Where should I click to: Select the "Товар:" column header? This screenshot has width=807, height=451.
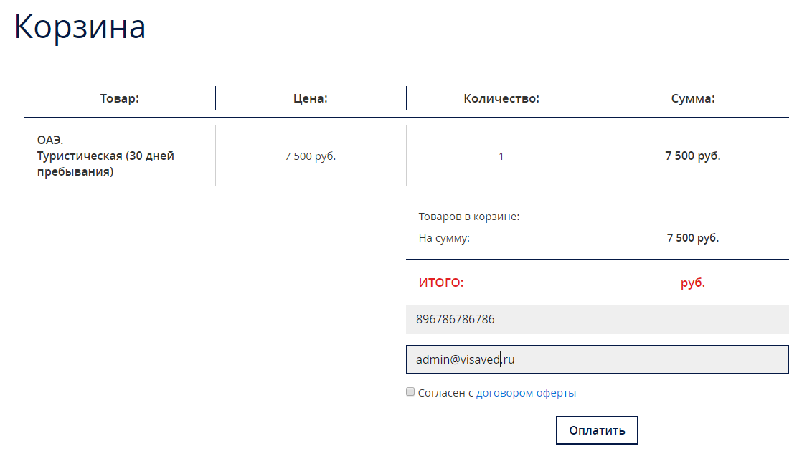[119, 99]
